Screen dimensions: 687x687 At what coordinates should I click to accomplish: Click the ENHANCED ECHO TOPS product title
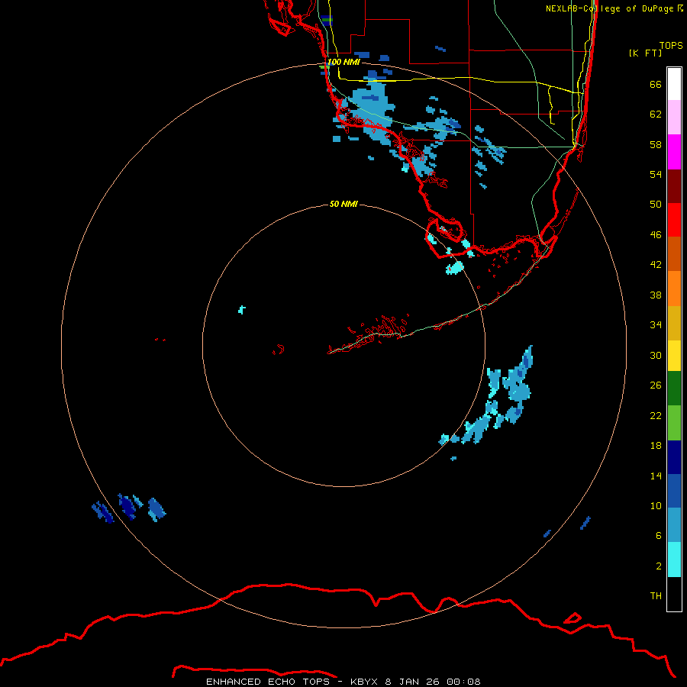click(268, 682)
